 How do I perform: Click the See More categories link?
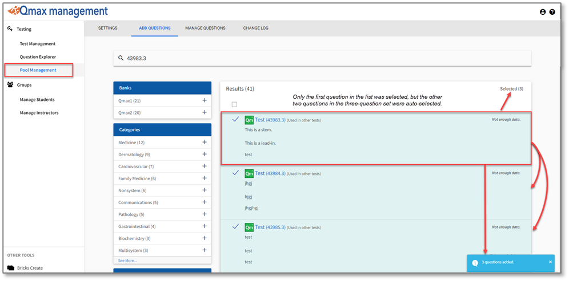click(127, 260)
